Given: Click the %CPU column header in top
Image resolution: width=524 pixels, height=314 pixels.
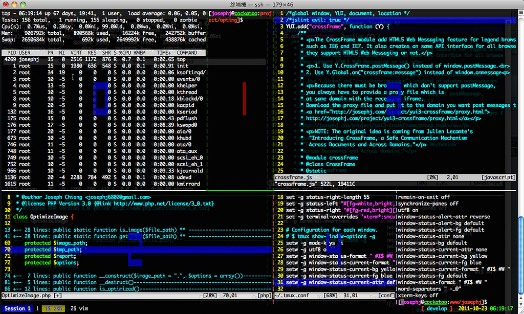Looking at the screenshot, I should [125, 52].
